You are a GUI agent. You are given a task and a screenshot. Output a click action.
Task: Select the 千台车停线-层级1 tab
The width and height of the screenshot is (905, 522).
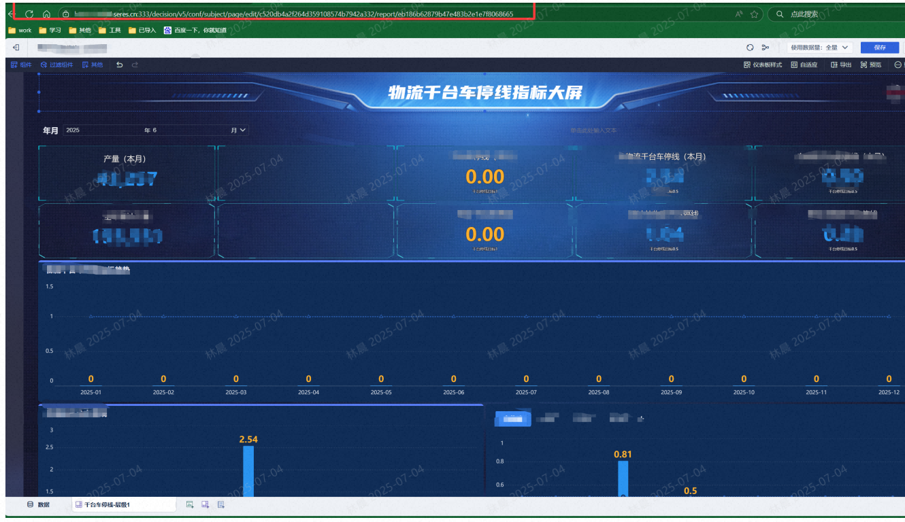[106, 505]
